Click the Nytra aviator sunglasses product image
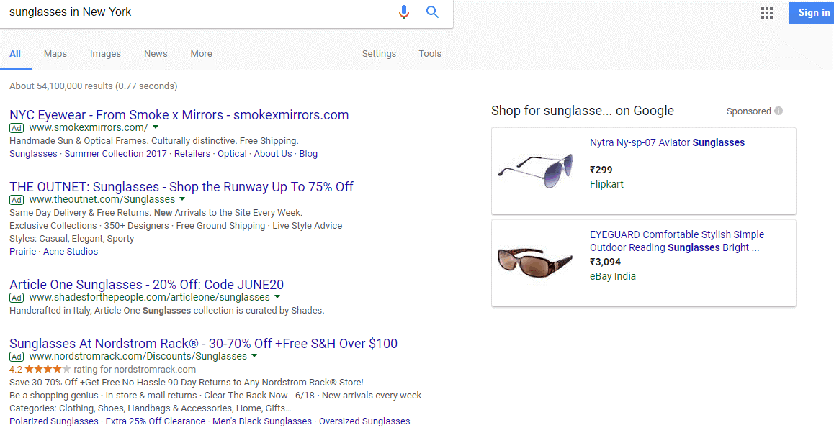Screen dimensions: 834x443 coord(535,170)
